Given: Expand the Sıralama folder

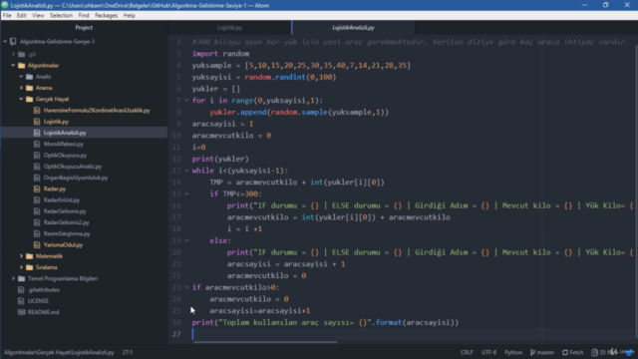Looking at the screenshot, I should click(x=21, y=267).
